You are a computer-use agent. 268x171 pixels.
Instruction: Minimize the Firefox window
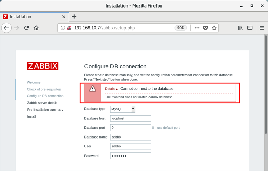[x=241, y=6]
